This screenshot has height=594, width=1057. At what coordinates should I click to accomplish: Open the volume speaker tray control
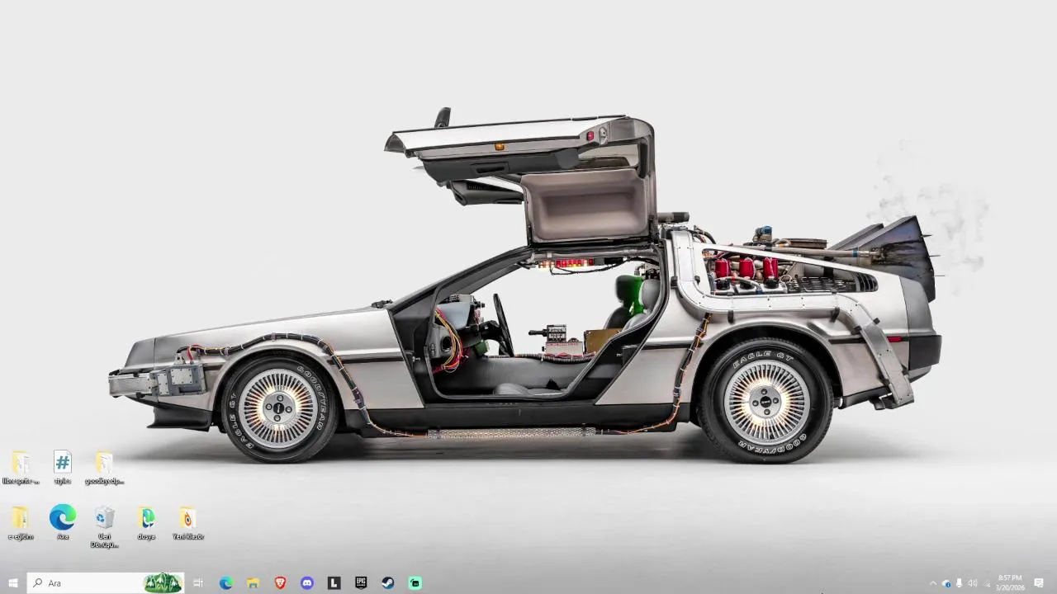tap(972, 583)
